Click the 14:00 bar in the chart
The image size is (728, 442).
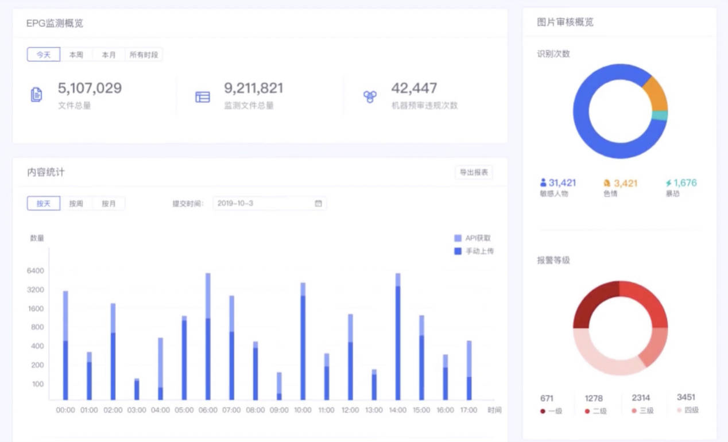tap(398, 336)
